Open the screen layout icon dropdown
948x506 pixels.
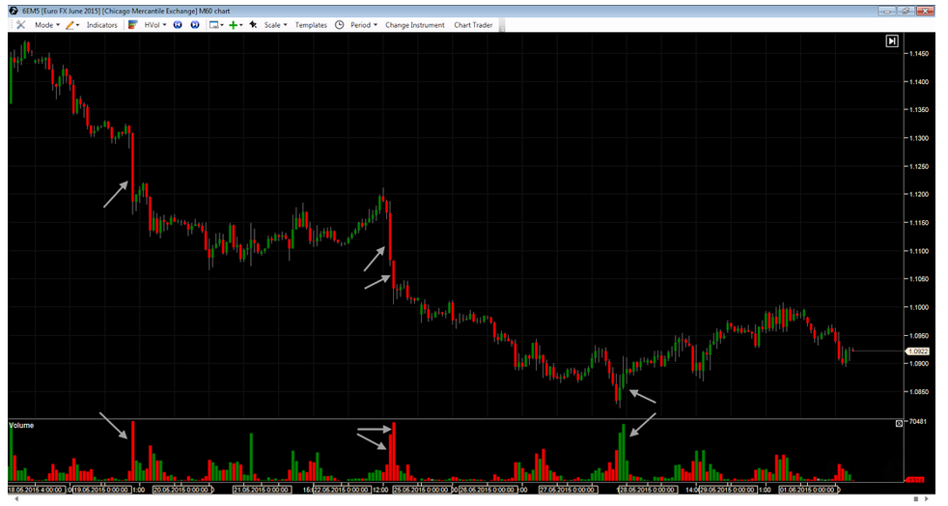[x=216, y=25]
